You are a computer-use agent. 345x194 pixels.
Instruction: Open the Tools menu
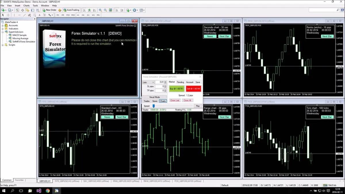pos(35,5)
